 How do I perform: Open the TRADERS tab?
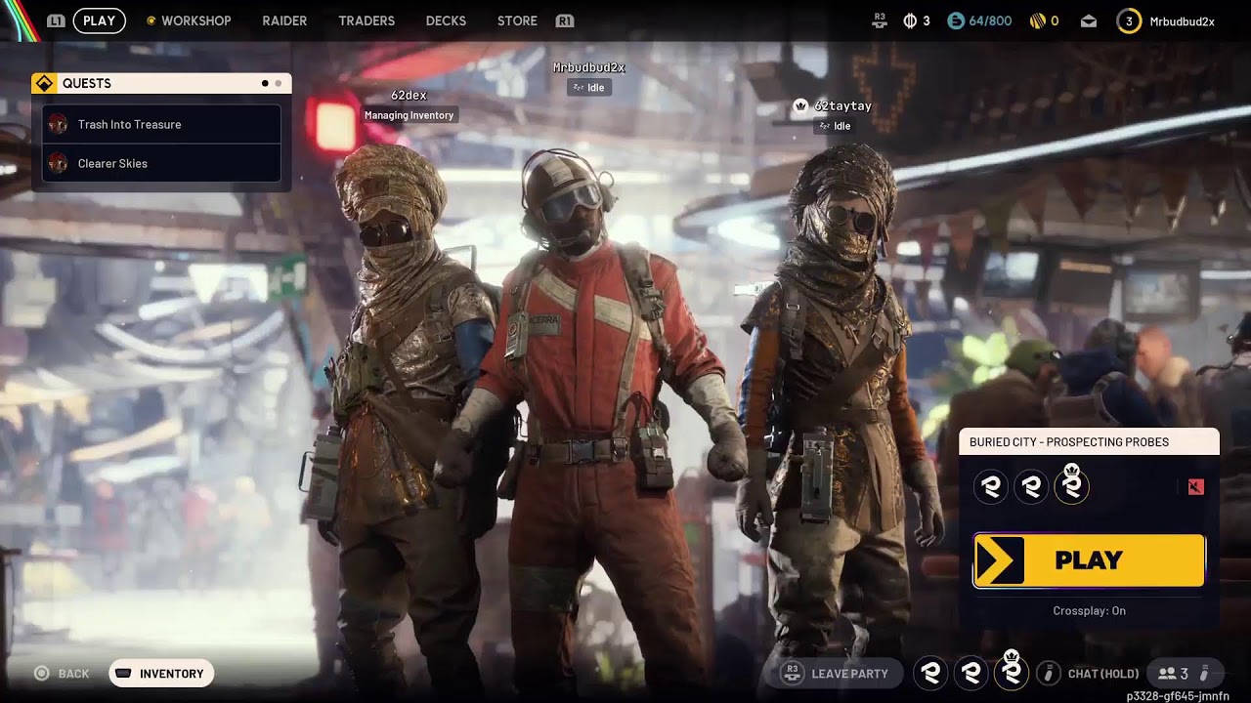pos(367,21)
